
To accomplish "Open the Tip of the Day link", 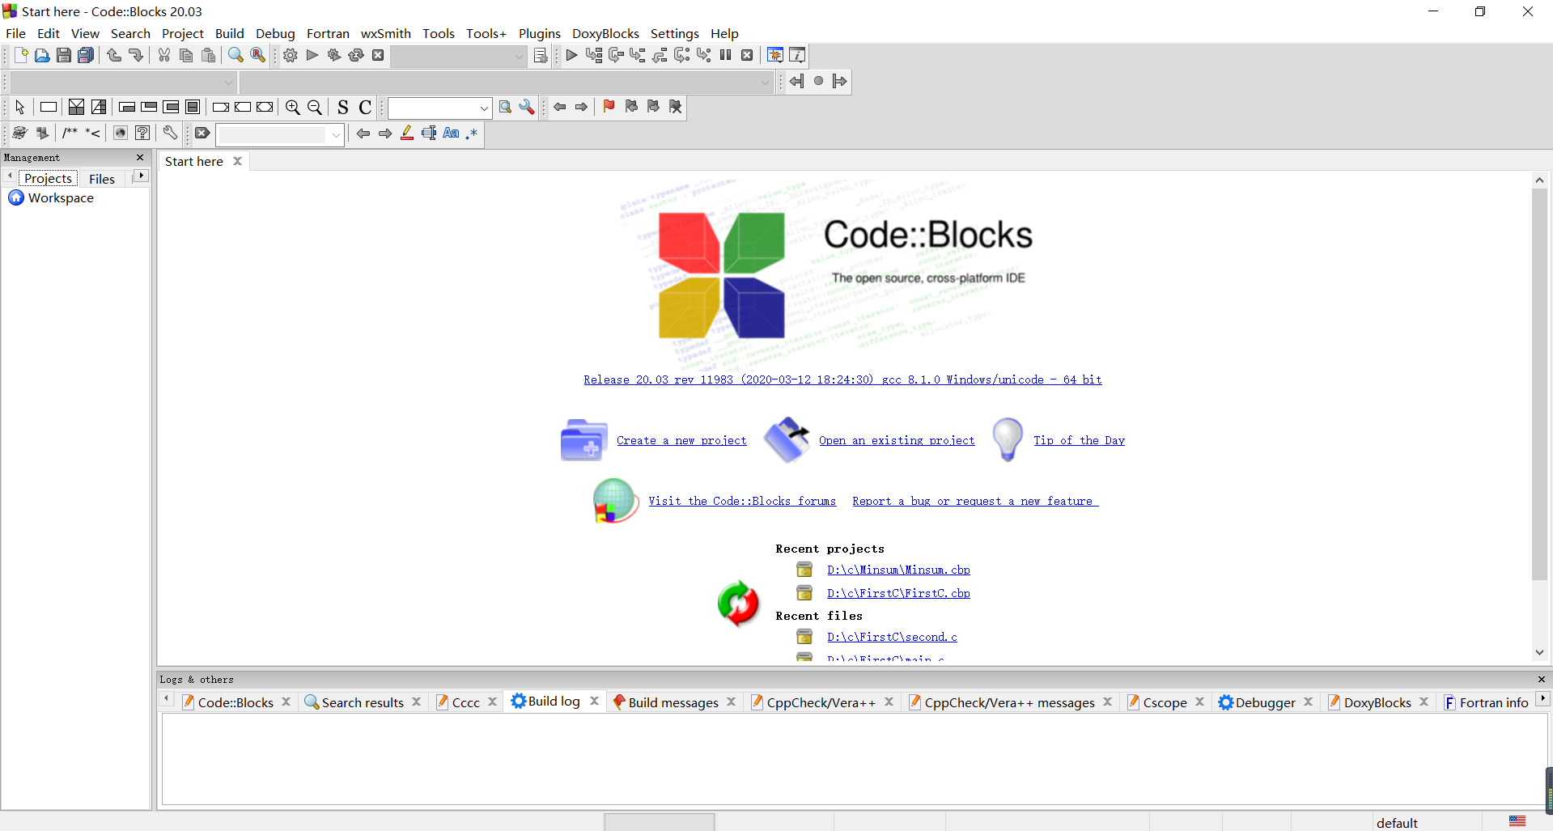I will 1079,440.
